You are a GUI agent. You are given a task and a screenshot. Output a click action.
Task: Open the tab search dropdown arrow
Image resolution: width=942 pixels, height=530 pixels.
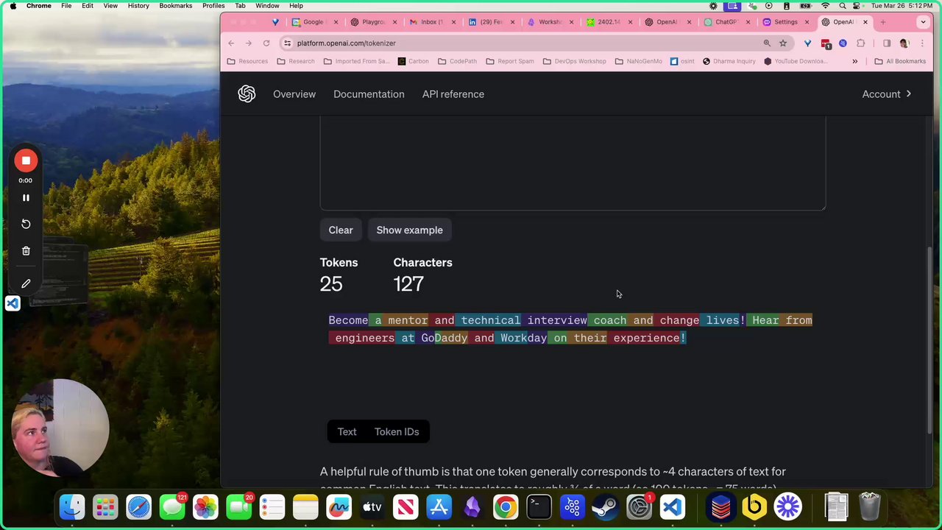(x=923, y=22)
